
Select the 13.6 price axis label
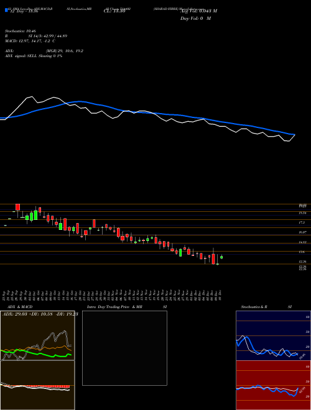click(x=302, y=252)
